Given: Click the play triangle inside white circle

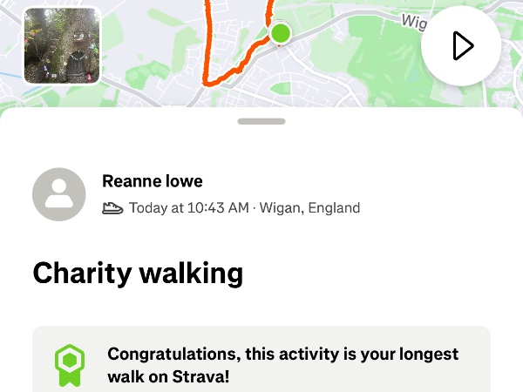Looking at the screenshot, I should click(461, 46).
